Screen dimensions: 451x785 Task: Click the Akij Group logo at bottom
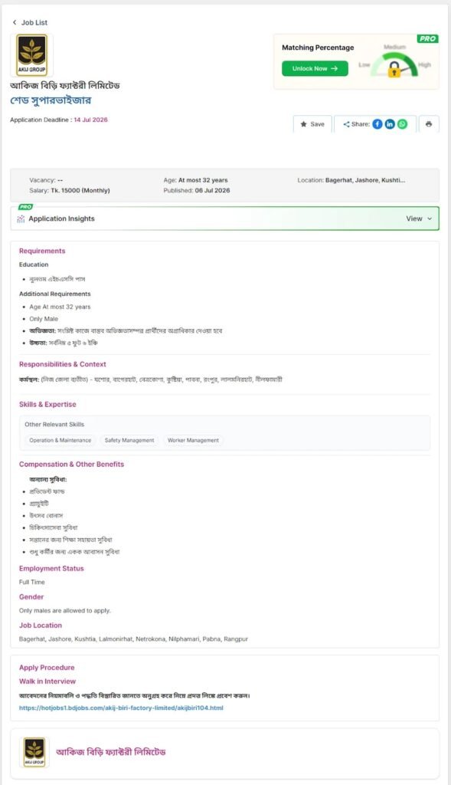coord(34,752)
